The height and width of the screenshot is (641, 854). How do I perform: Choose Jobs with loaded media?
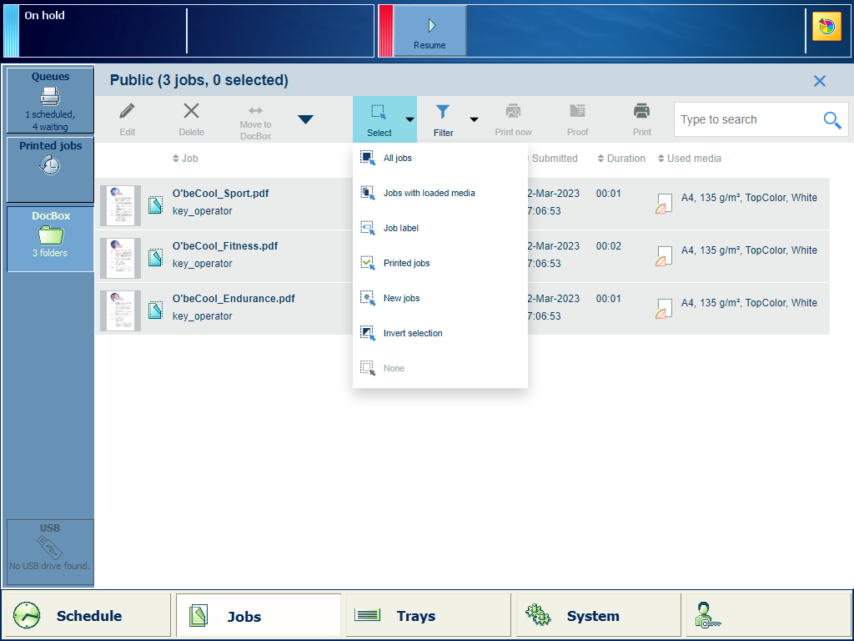click(x=440, y=193)
